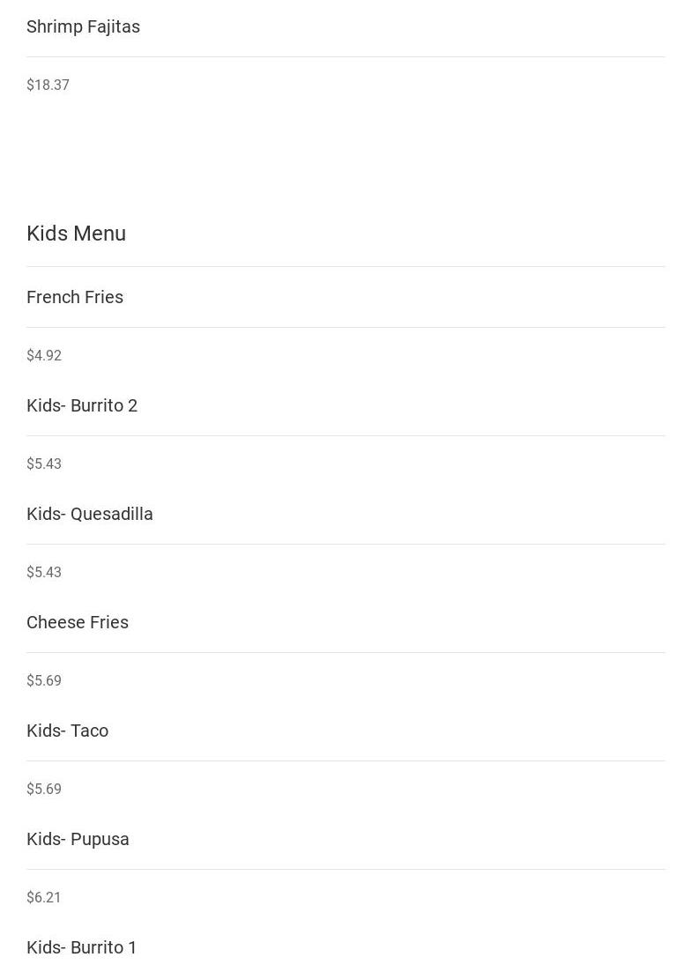This screenshot has height=972, width=692.
Task: Click the divider line under Kids- Pupusa
Action: (x=346, y=869)
